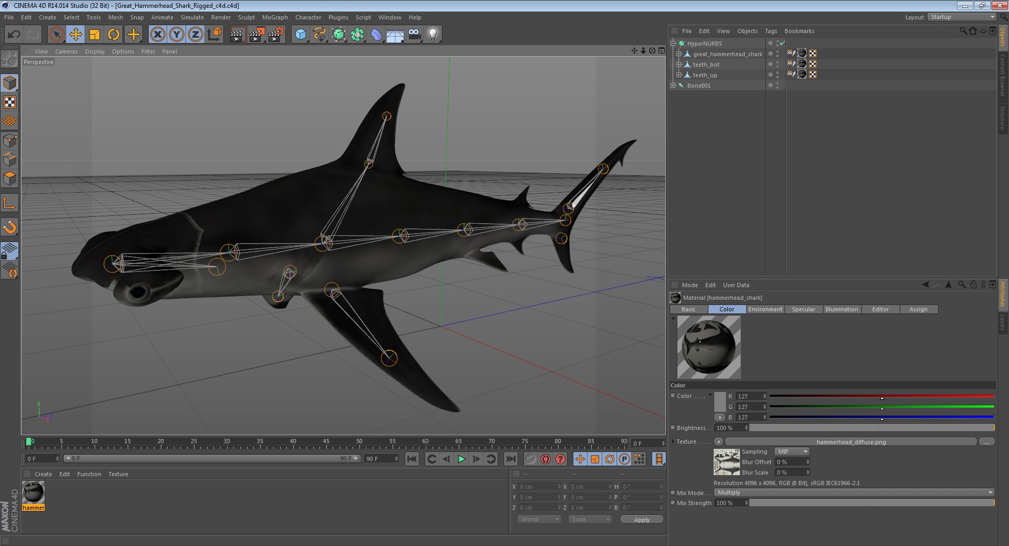Image resolution: width=1009 pixels, height=546 pixels.
Task: Go to end of animation
Action: (510, 459)
